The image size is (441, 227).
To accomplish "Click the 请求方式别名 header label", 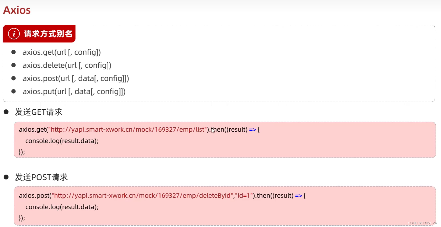I will point(48,34).
